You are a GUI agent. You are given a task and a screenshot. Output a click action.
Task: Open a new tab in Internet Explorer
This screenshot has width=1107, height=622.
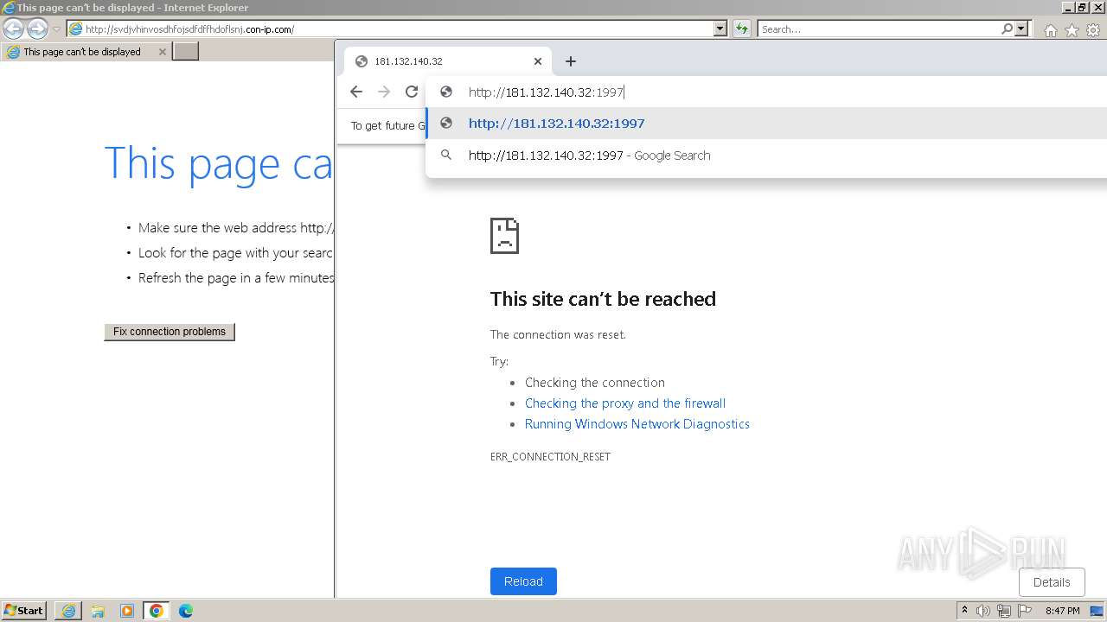tap(186, 52)
